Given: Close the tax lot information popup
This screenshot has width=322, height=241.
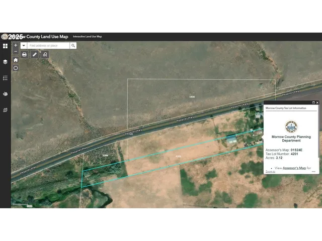Looking at the screenshot, I should pyautogui.click(x=317, y=102).
